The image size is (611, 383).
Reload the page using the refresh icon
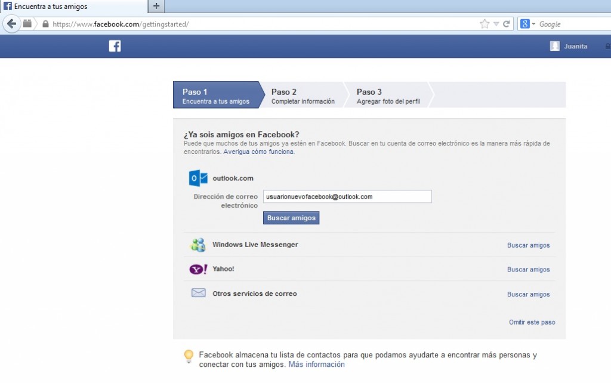tap(507, 24)
